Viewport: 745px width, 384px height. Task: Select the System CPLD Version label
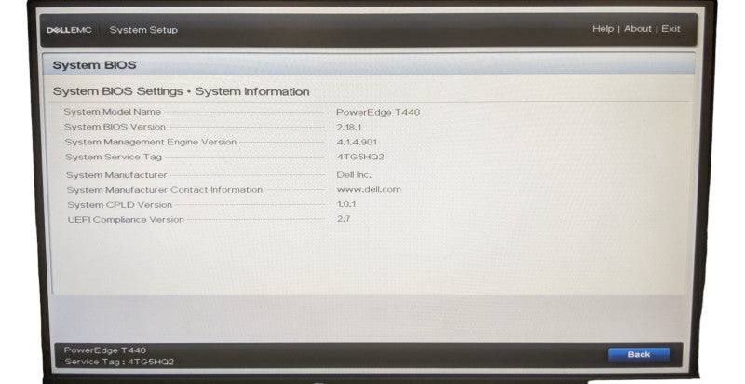tap(120, 205)
